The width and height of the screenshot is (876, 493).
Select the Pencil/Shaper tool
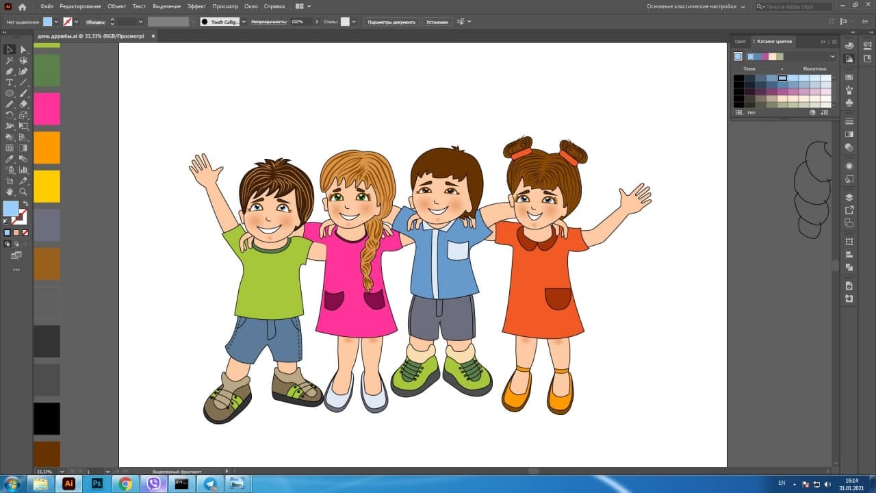pos(10,104)
